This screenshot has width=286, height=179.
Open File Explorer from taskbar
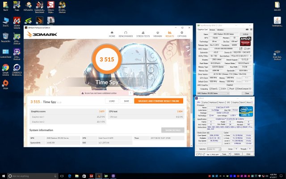point(77,176)
